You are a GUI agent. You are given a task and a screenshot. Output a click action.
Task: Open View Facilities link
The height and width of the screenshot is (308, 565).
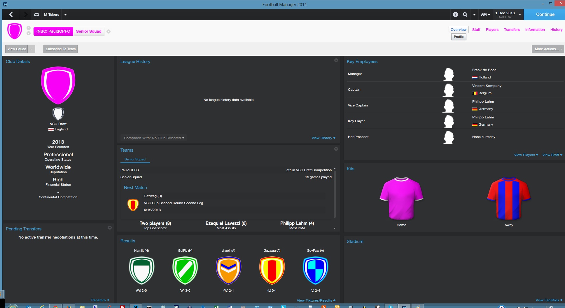click(x=549, y=300)
